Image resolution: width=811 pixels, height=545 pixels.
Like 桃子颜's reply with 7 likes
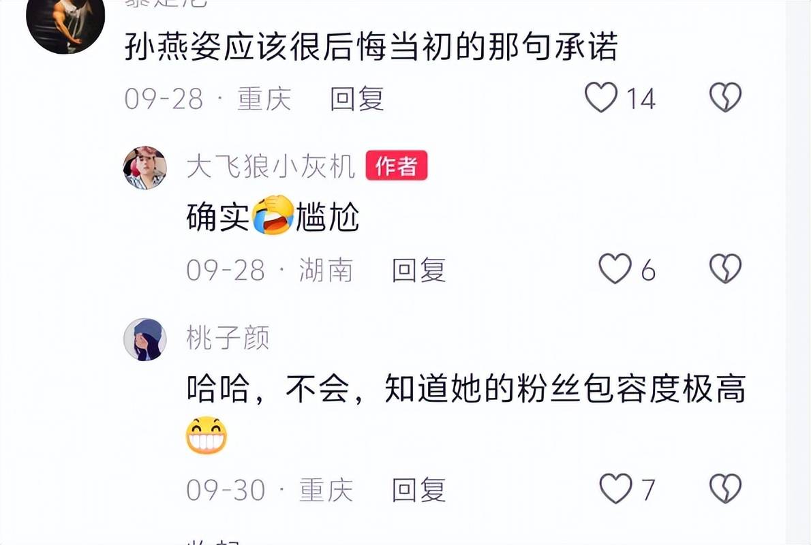coord(615,488)
